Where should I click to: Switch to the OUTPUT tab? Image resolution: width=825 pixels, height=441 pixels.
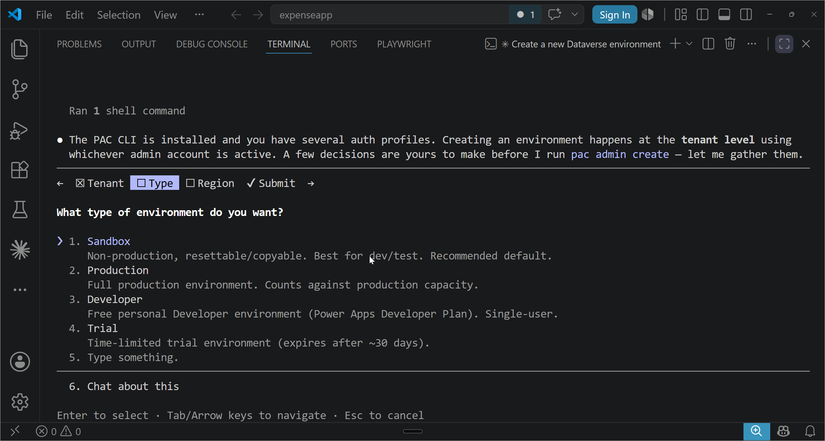point(139,44)
